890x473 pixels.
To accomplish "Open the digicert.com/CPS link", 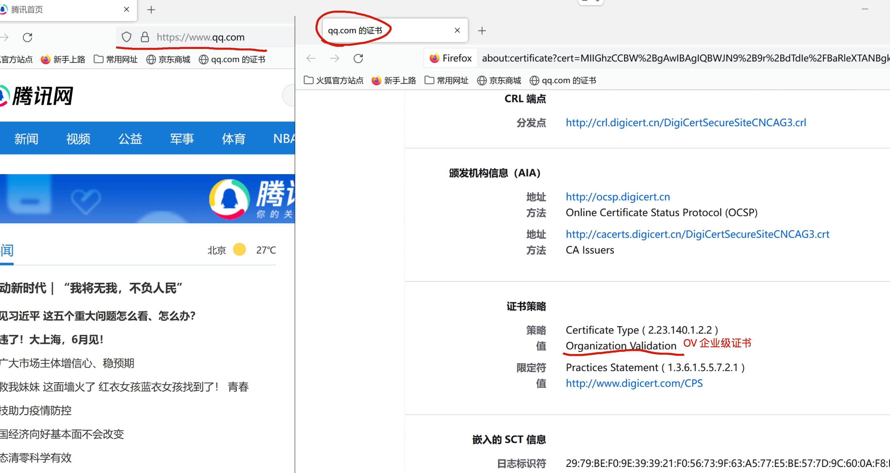I will [x=634, y=383].
